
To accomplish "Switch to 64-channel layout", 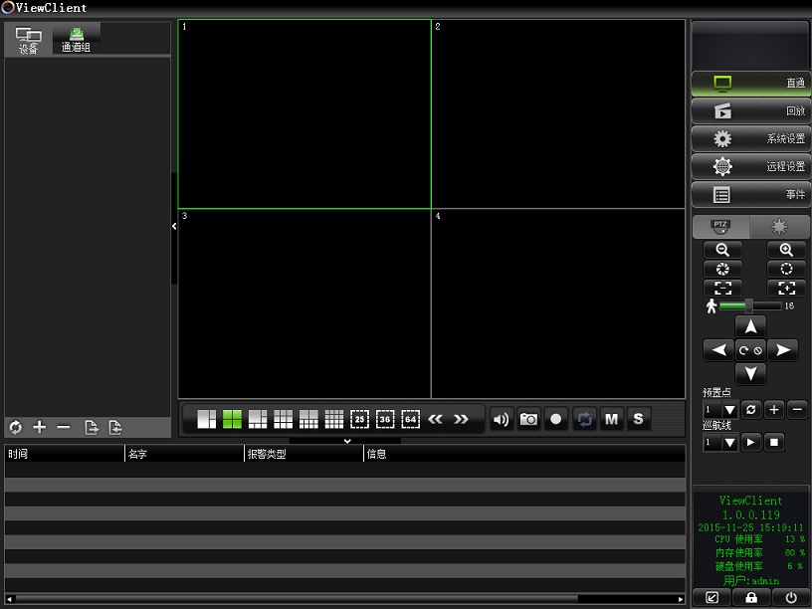I will coord(411,420).
